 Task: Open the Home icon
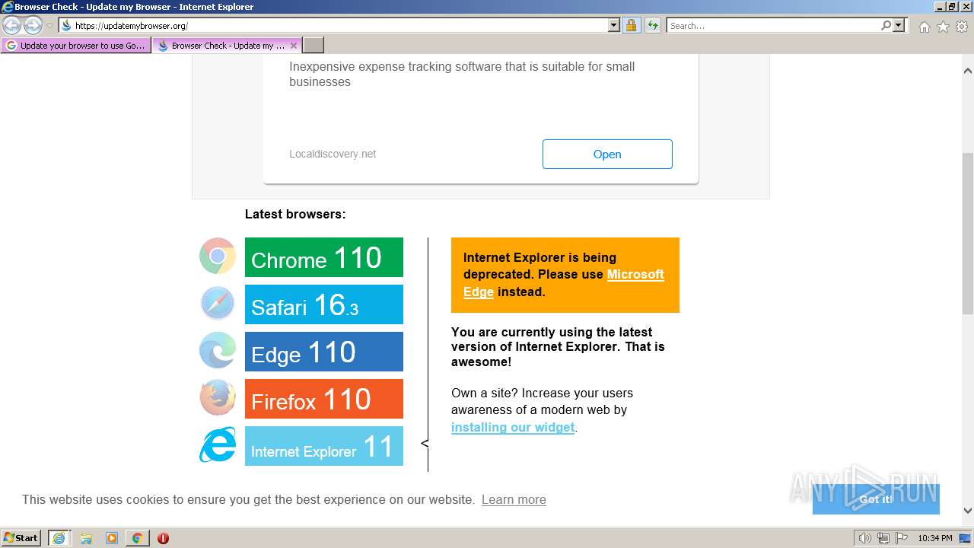click(924, 27)
